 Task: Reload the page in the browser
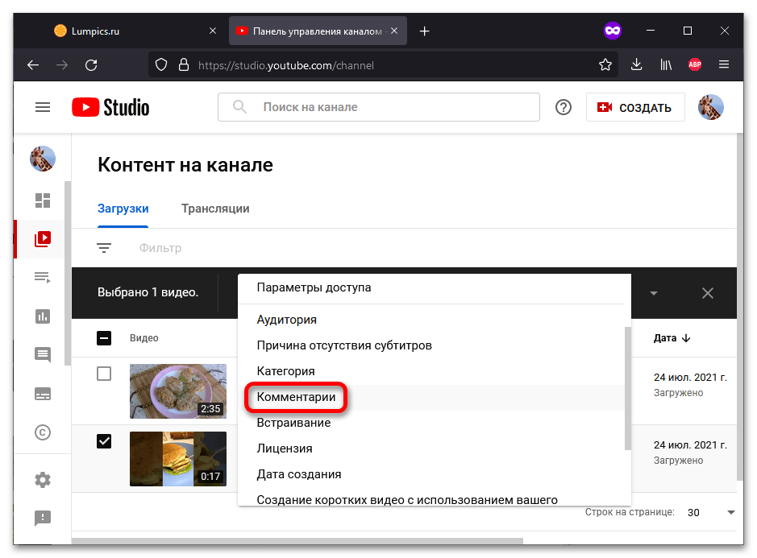pyautogui.click(x=91, y=64)
